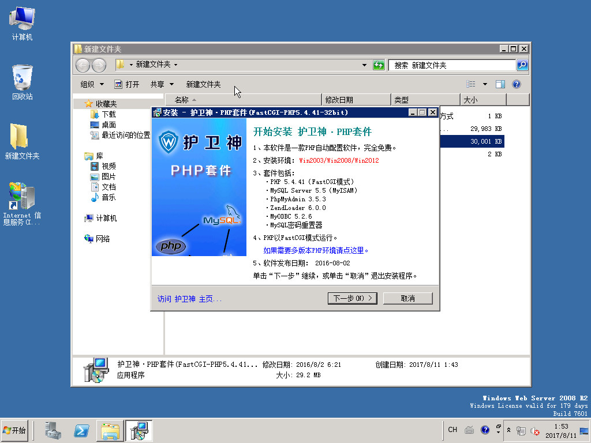
Task: Sort by the 名称 column header
Action: [244, 100]
